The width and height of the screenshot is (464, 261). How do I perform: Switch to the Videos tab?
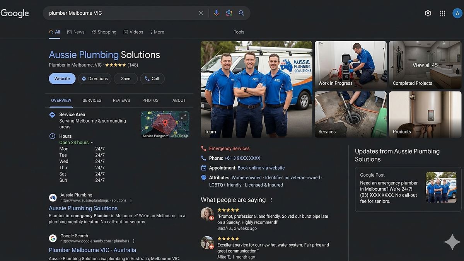(133, 32)
